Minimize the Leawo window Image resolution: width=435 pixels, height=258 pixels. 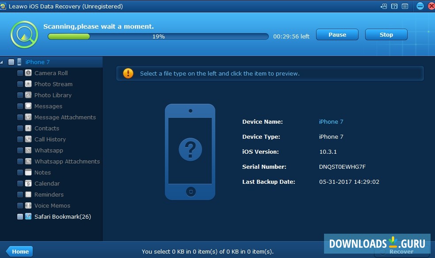click(420, 6)
